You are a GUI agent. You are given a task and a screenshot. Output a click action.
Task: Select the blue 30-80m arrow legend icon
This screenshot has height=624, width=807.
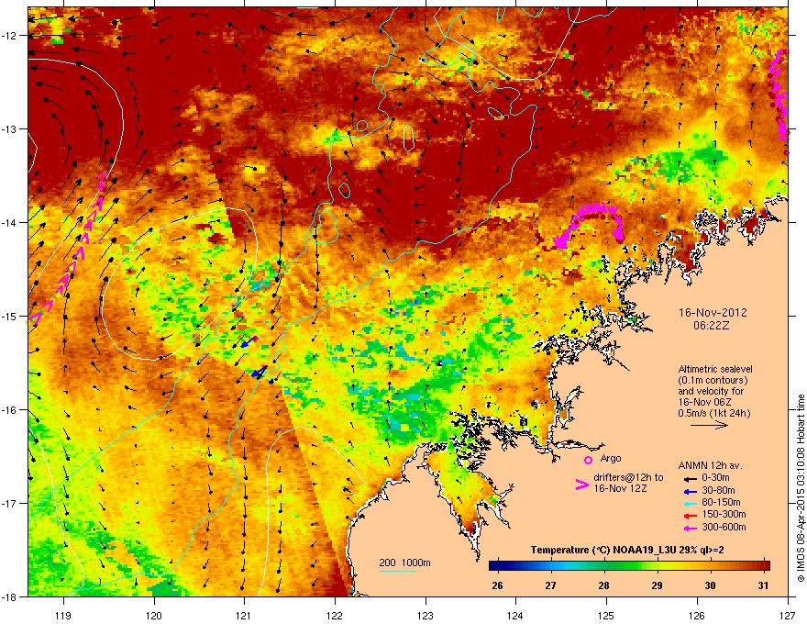(691, 491)
